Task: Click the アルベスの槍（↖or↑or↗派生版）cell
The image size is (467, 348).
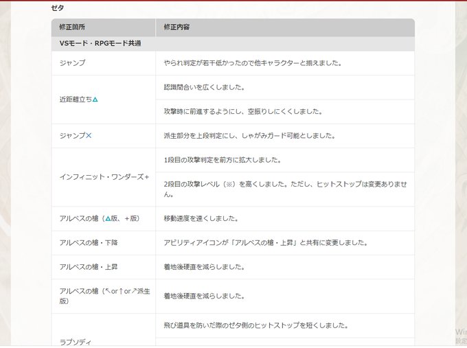Action: pos(103,297)
